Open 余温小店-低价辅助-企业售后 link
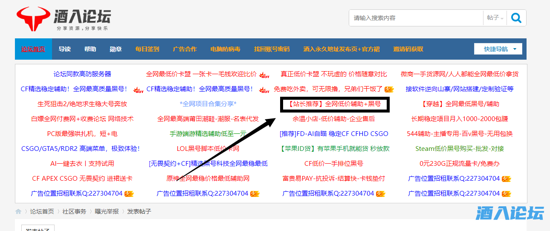The image size is (550, 231). click(334, 118)
